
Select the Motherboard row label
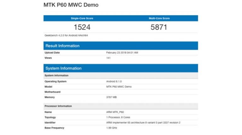click(52, 92)
